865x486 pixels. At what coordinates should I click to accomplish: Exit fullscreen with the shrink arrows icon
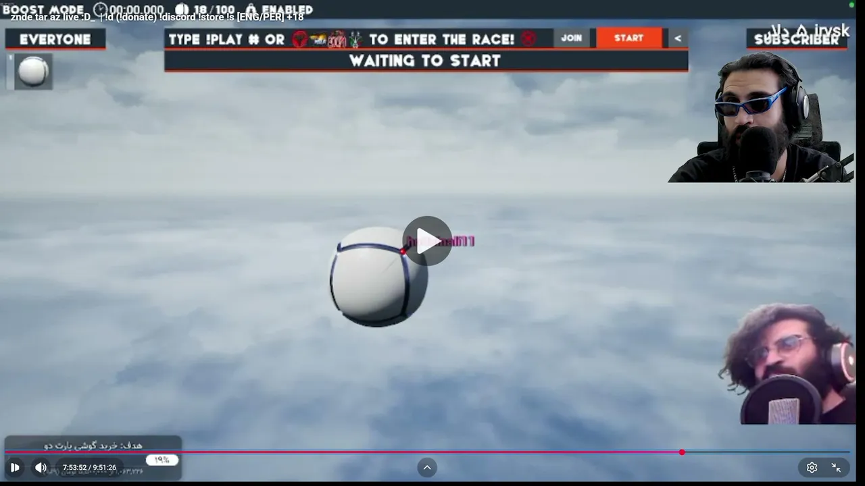[x=836, y=467]
